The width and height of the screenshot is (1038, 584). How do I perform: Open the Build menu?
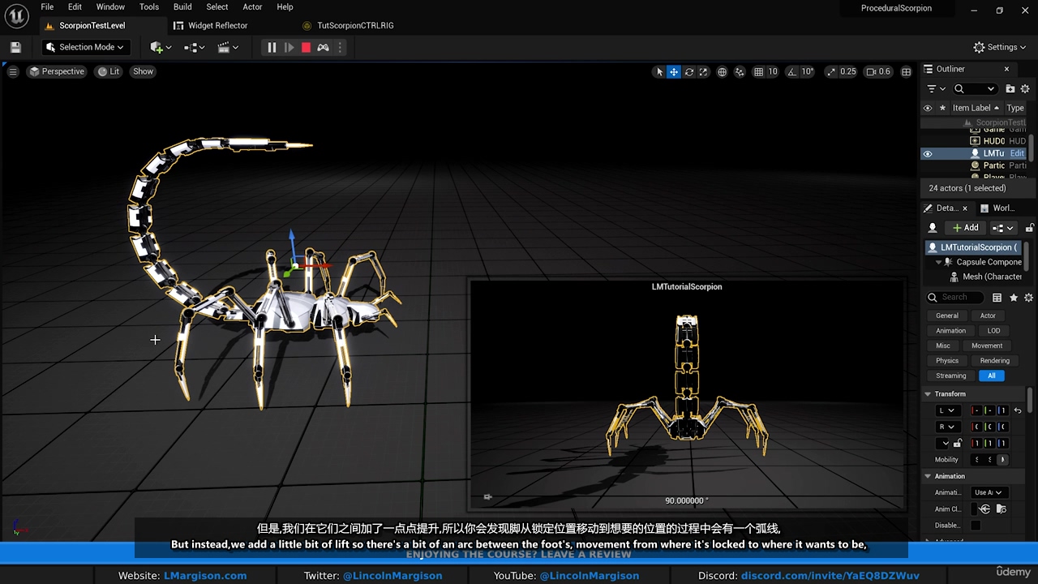[182, 6]
